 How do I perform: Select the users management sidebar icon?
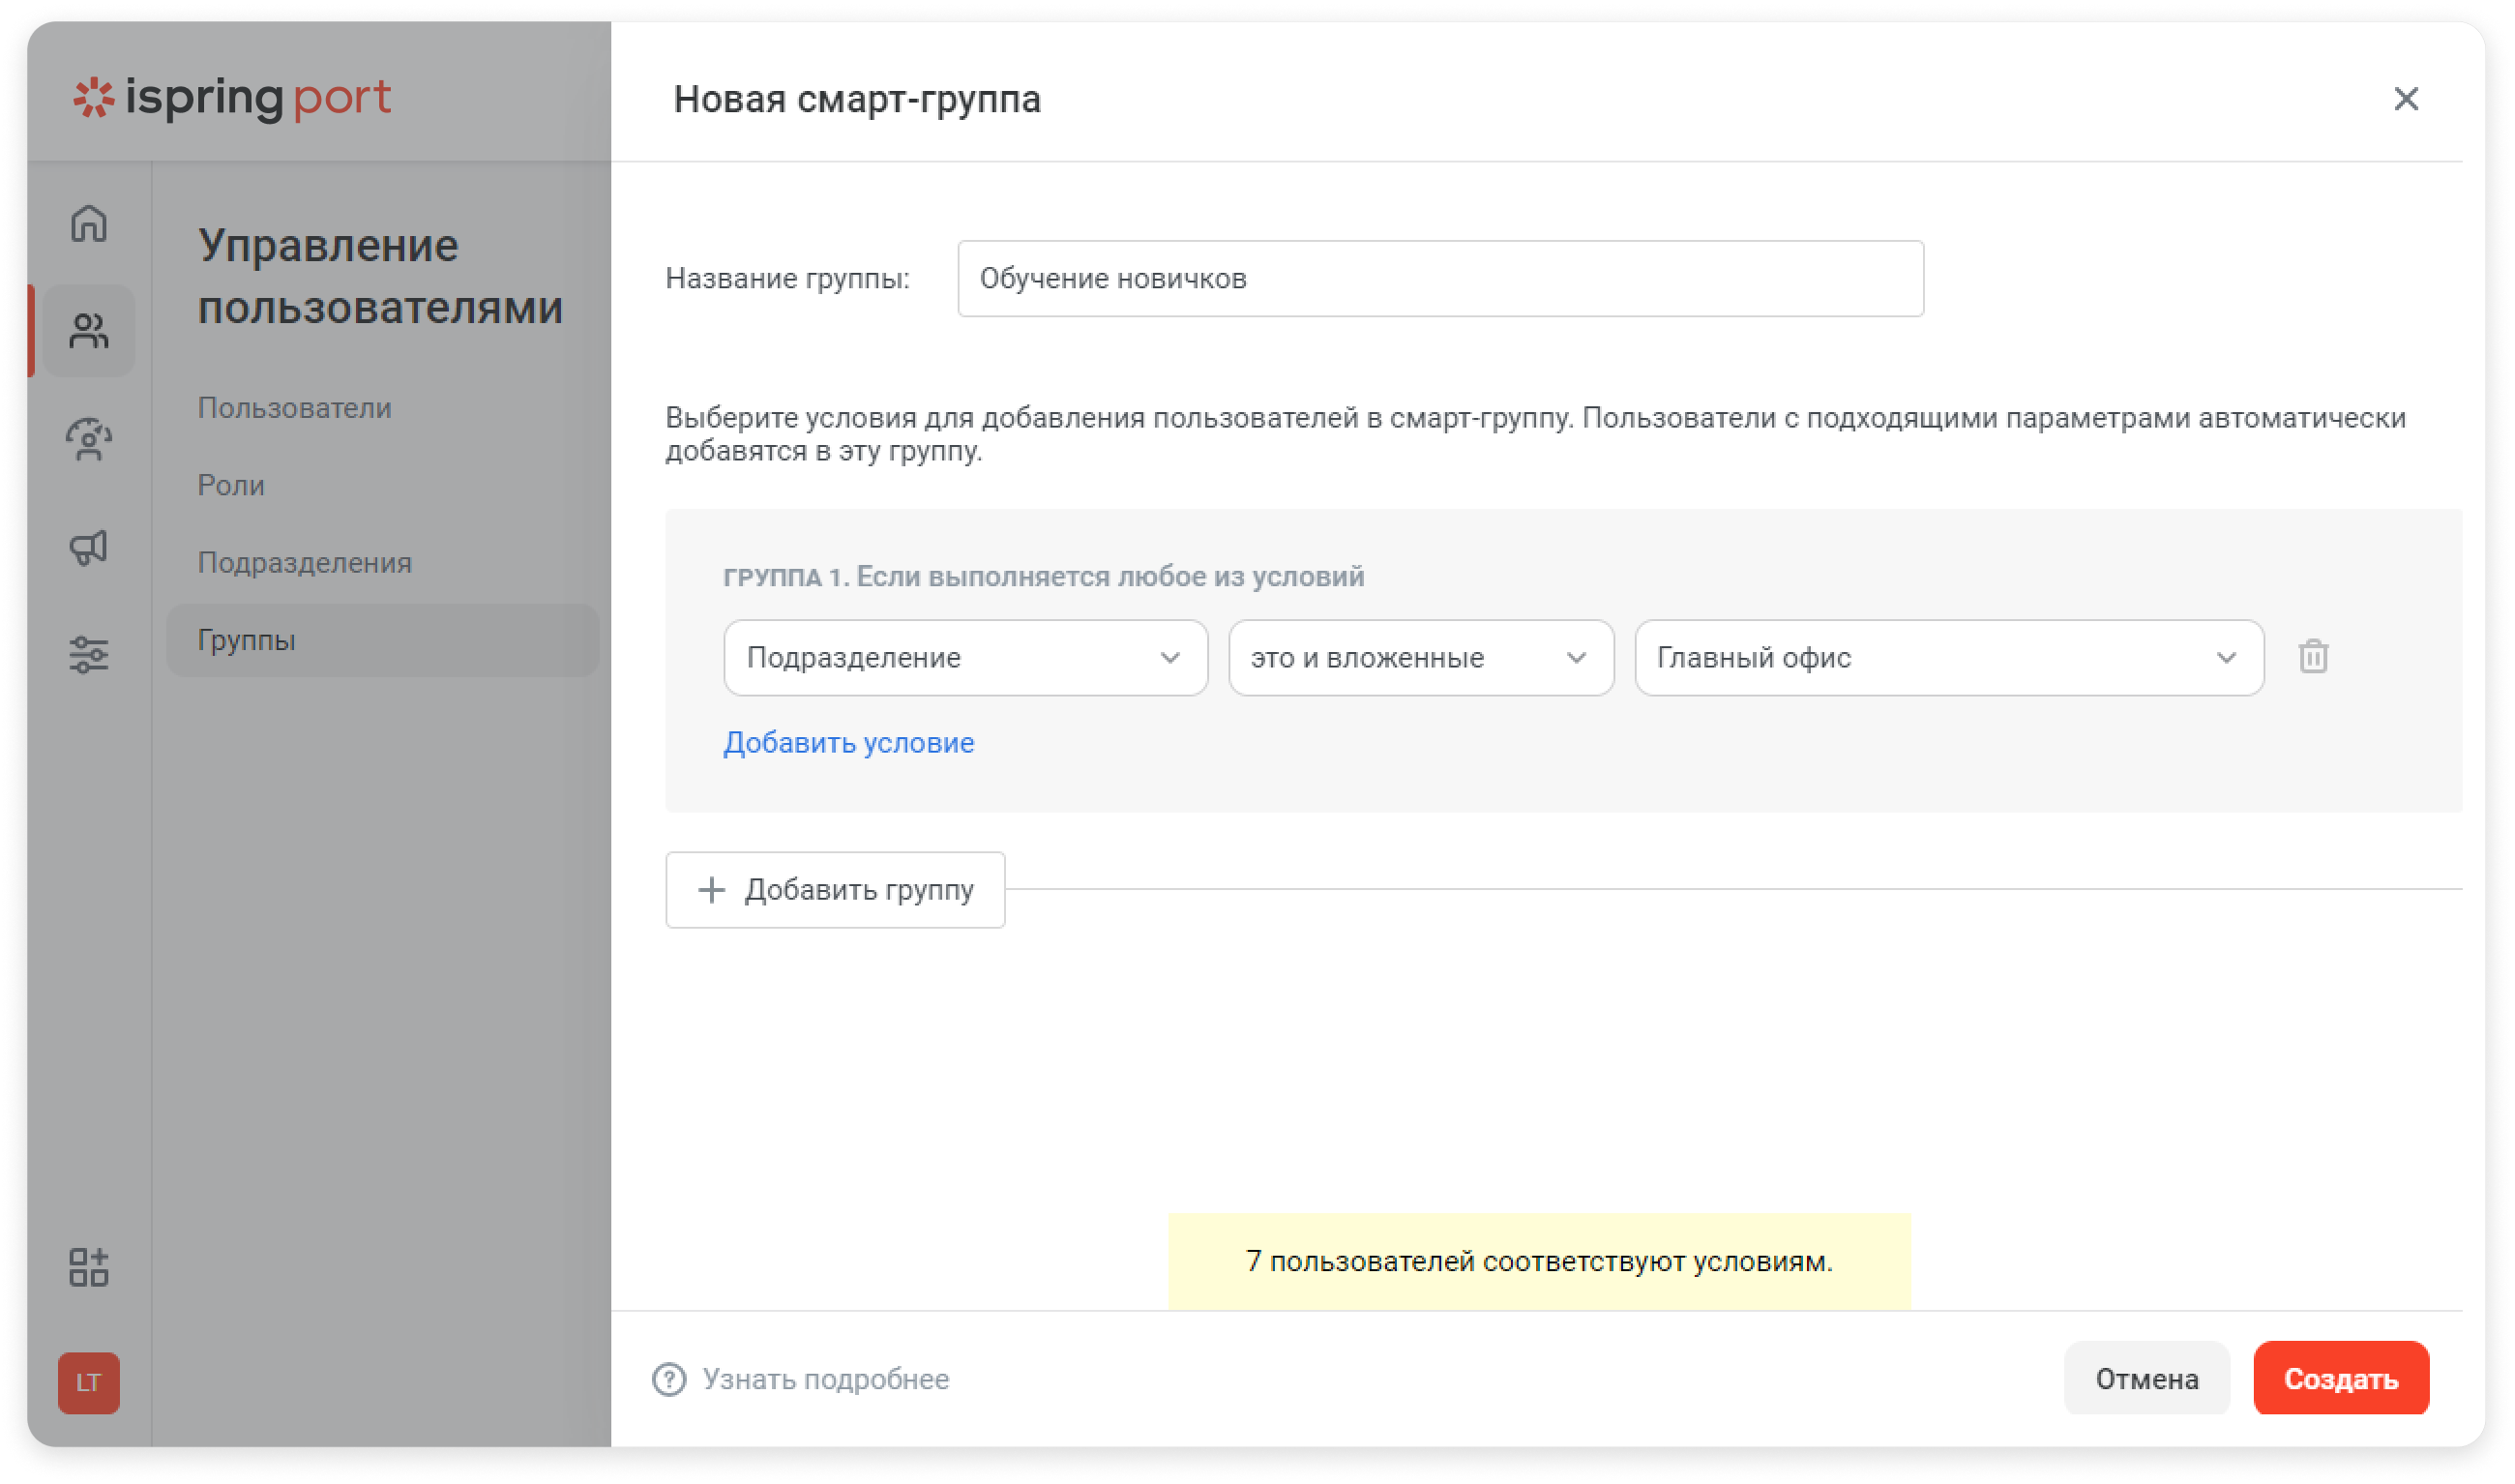(89, 331)
